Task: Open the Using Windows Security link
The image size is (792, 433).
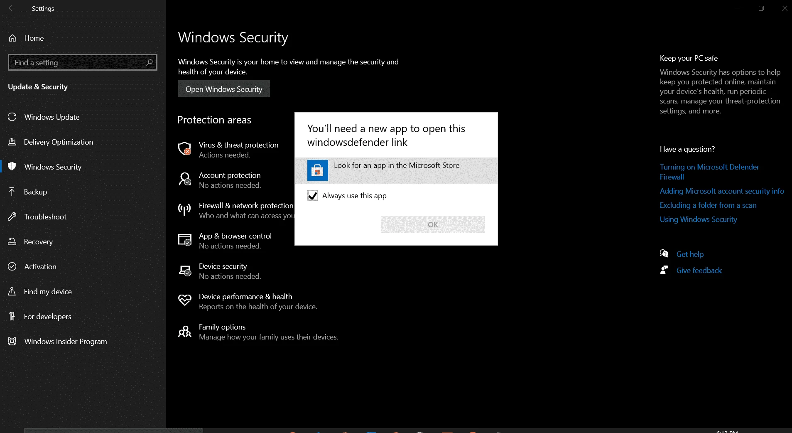Action: (699, 219)
